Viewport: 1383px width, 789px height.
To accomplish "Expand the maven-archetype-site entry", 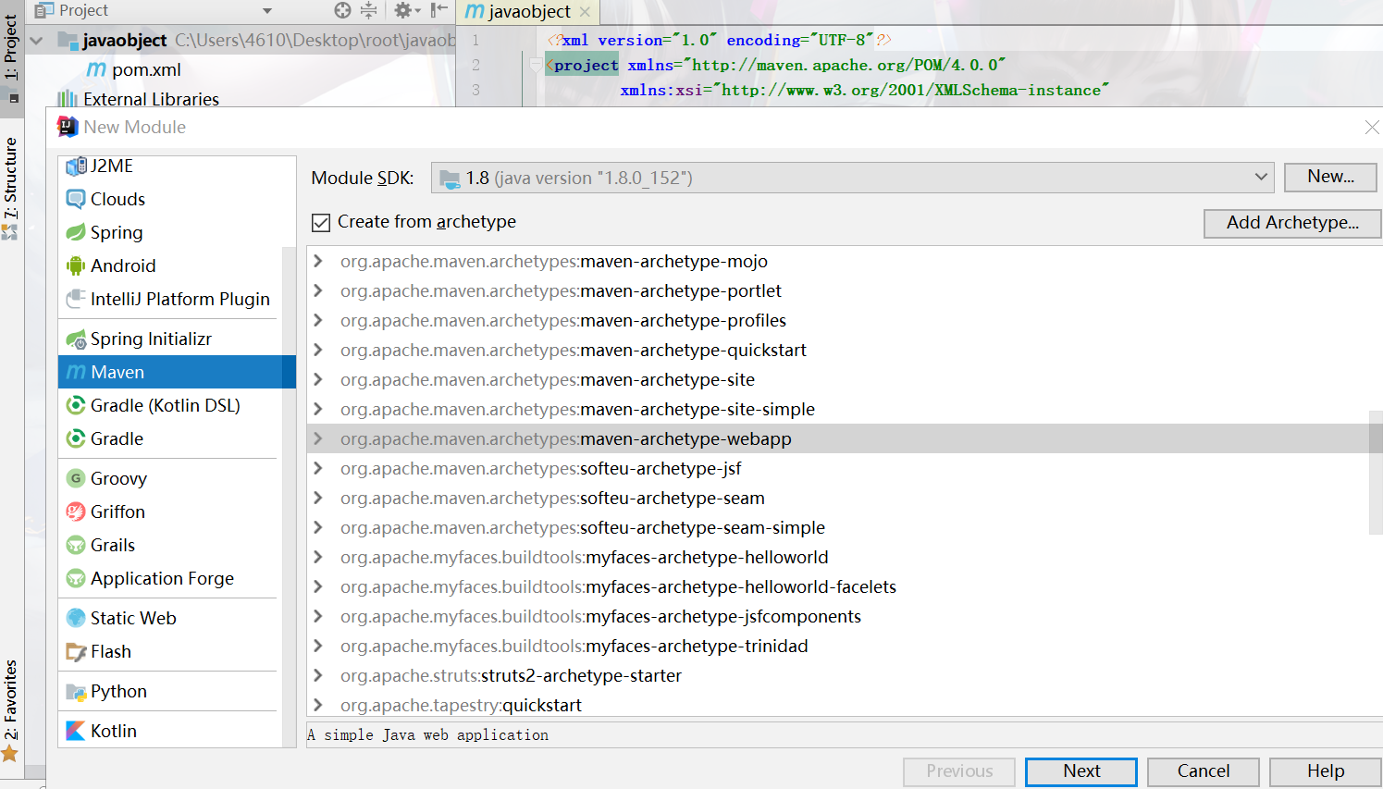I will pos(318,379).
